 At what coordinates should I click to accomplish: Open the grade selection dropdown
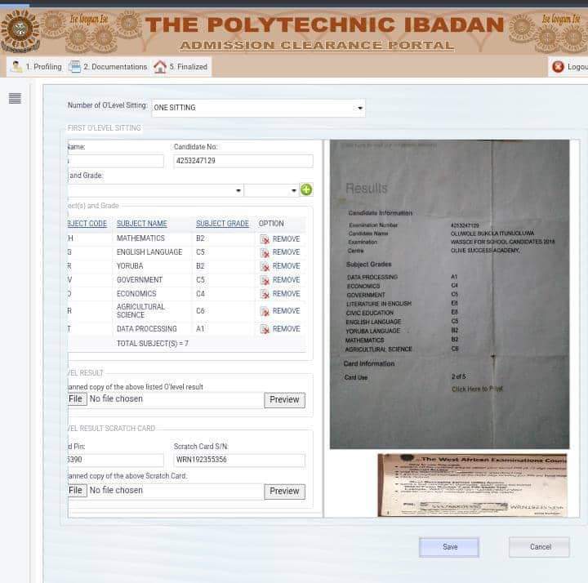tap(271, 190)
